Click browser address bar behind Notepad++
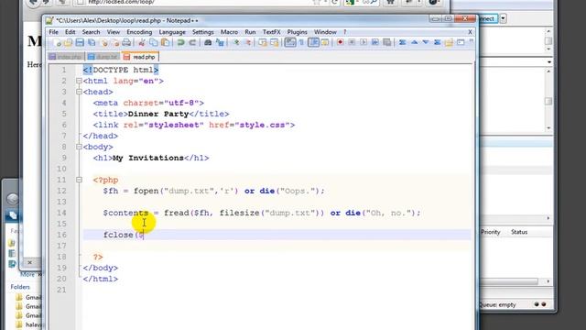The image size is (586, 330). click(x=194, y=2)
